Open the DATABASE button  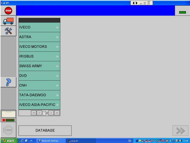(45, 130)
